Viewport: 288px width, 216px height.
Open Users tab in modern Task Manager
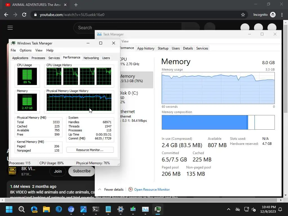(x=176, y=48)
